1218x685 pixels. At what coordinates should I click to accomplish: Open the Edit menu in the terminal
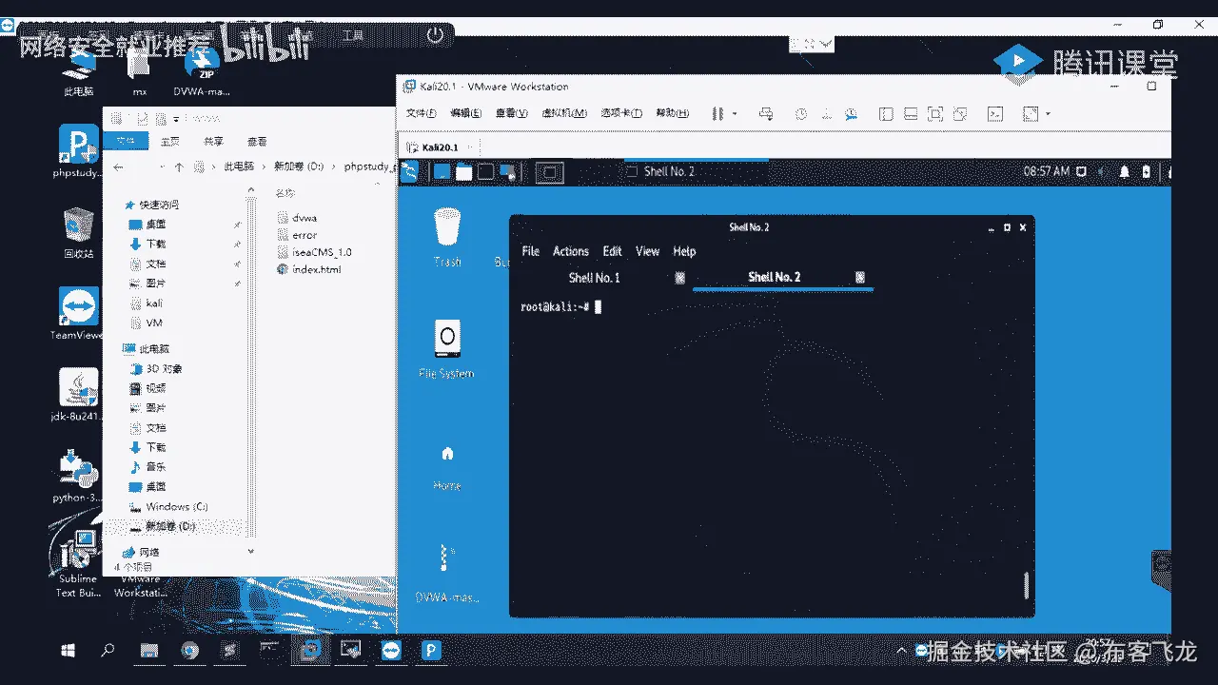[612, 251]
